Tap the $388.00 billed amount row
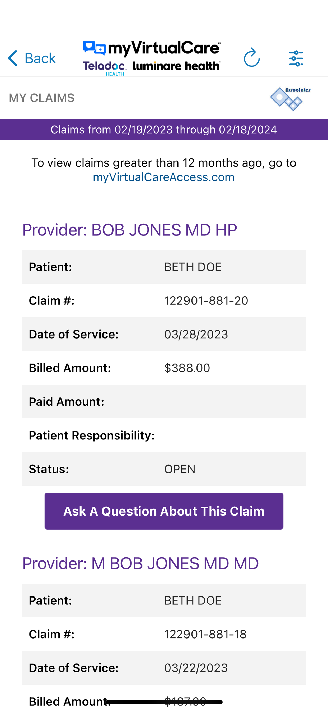 tap(164, 368)
